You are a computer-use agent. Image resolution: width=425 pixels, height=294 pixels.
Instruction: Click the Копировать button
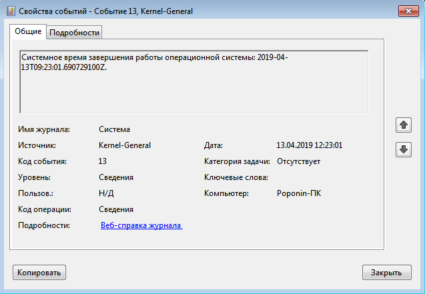pos(39,273)
